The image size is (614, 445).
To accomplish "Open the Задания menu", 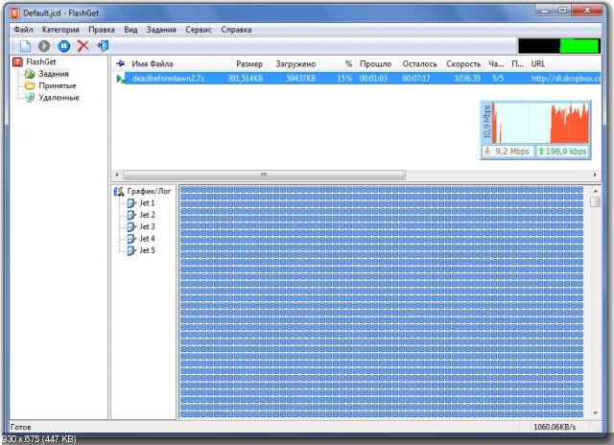I will (161, 30).
